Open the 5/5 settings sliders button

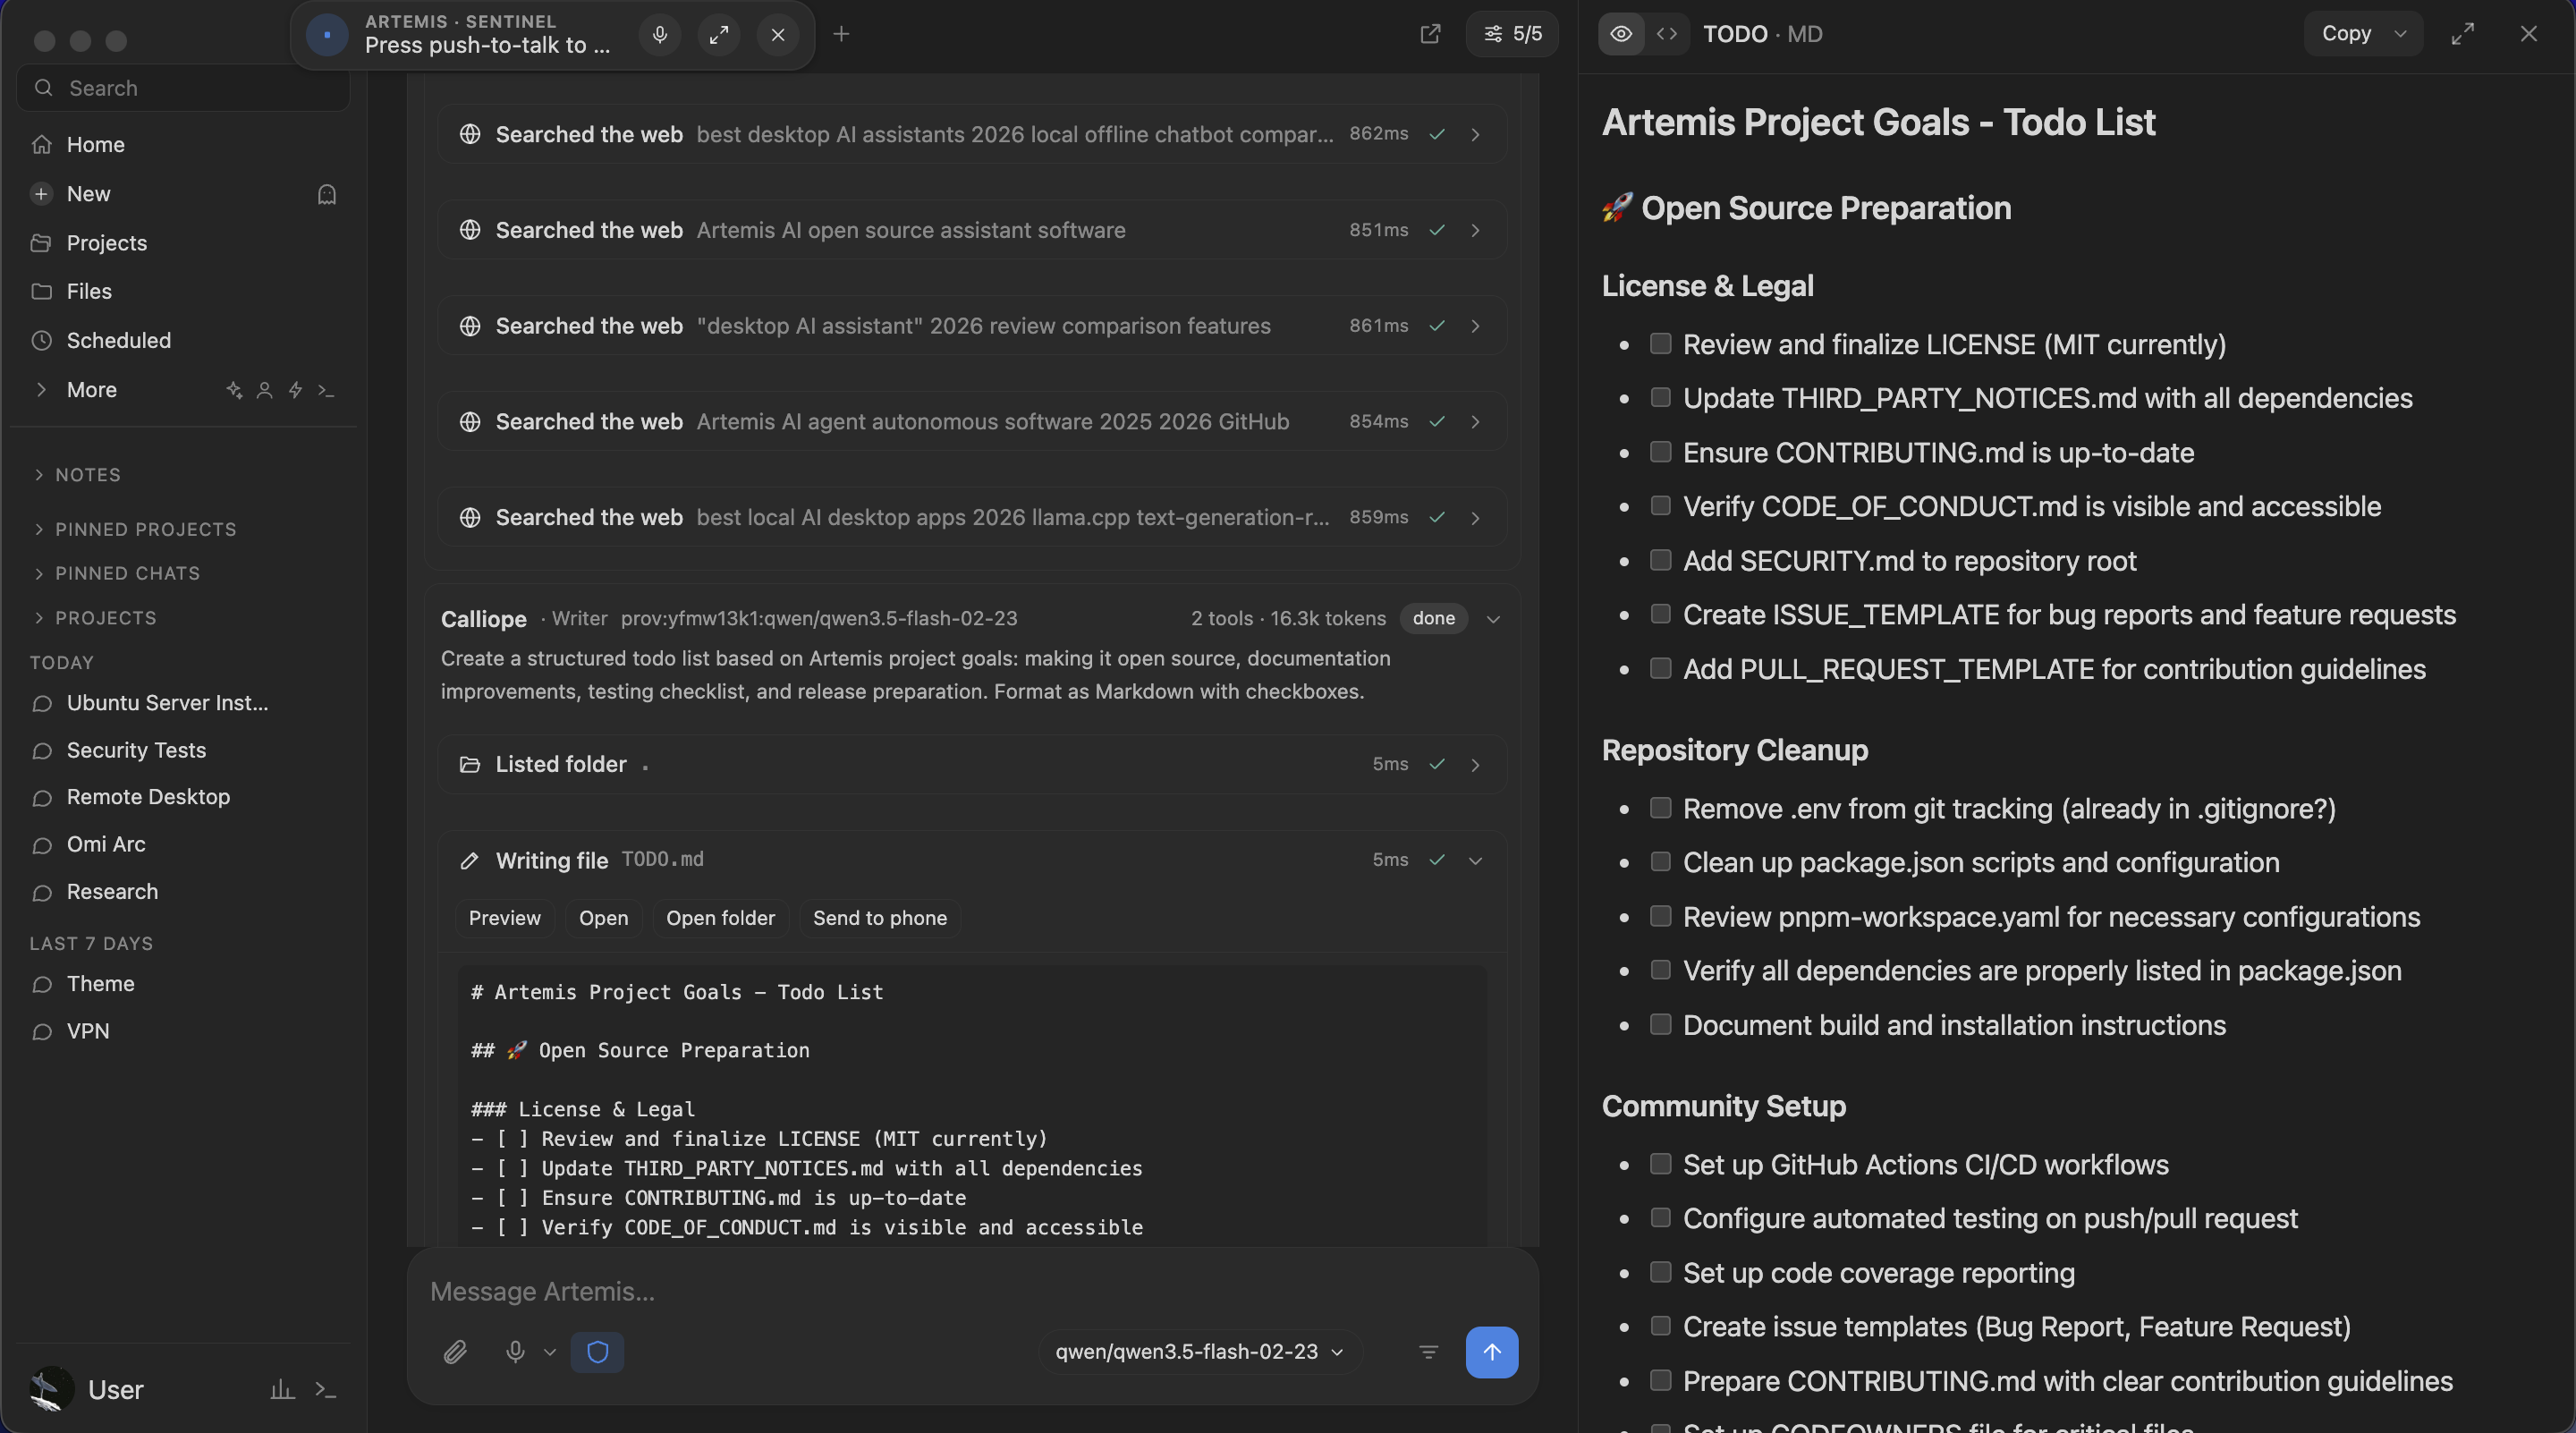[x=1512, y=34]
